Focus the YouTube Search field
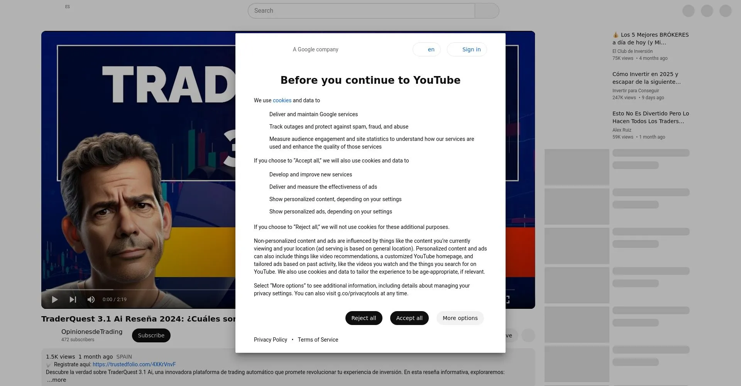Viewport: 741px width, 386px height. tap(361, 11)
